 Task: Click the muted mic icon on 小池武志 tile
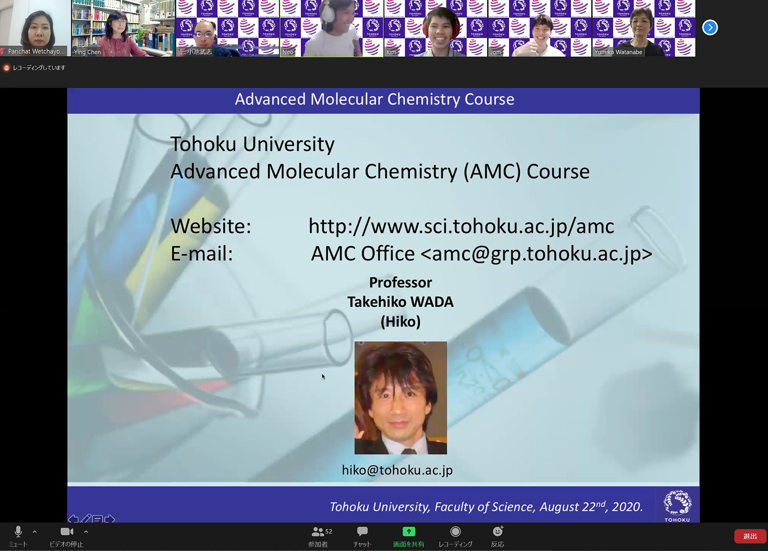tap(182, 51)
